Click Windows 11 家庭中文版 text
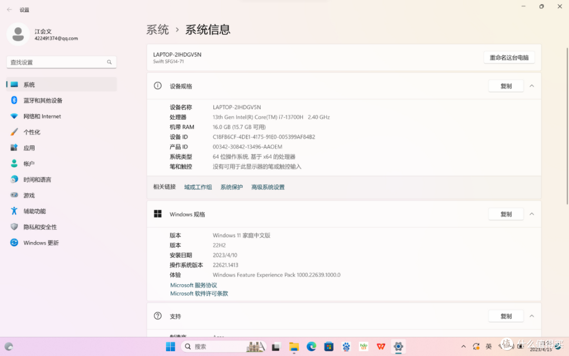The width and height of the screenshot is (569, 356). 241,235
